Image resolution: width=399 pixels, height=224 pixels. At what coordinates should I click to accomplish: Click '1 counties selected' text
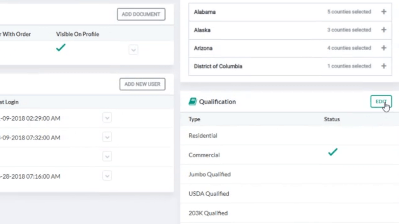coord(349,66)
